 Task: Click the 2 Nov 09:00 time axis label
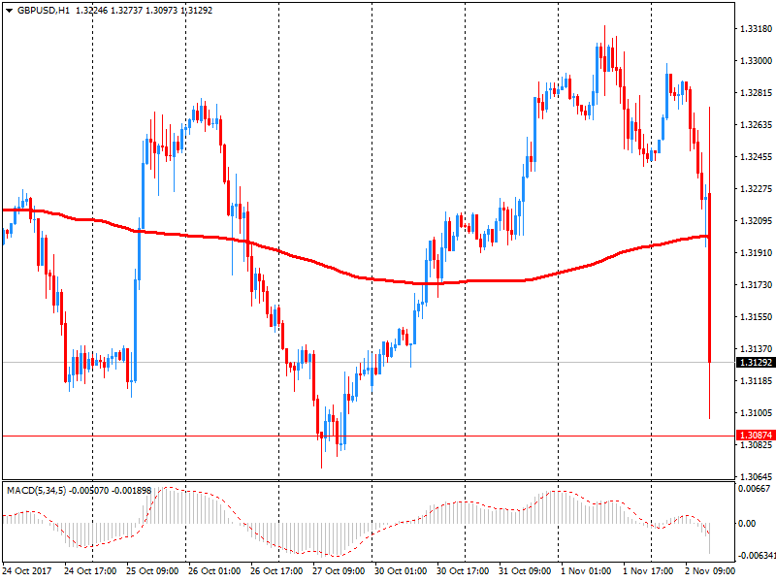(710, 570)
